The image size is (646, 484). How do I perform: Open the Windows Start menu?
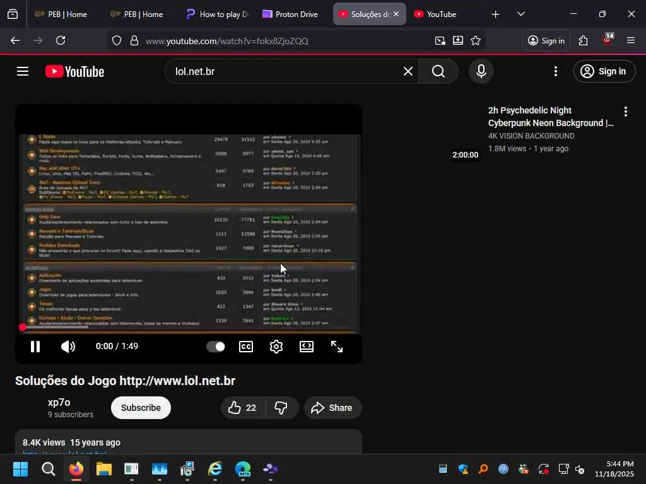point(21,469)
